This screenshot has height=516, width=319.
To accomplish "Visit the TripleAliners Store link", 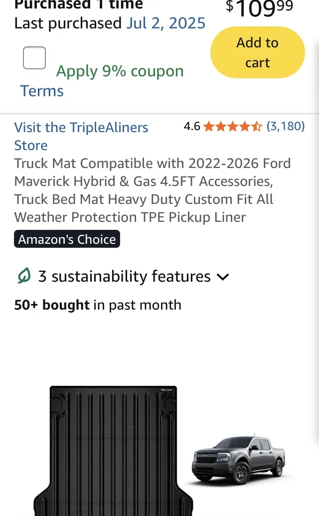I will (x=81, y=136).
